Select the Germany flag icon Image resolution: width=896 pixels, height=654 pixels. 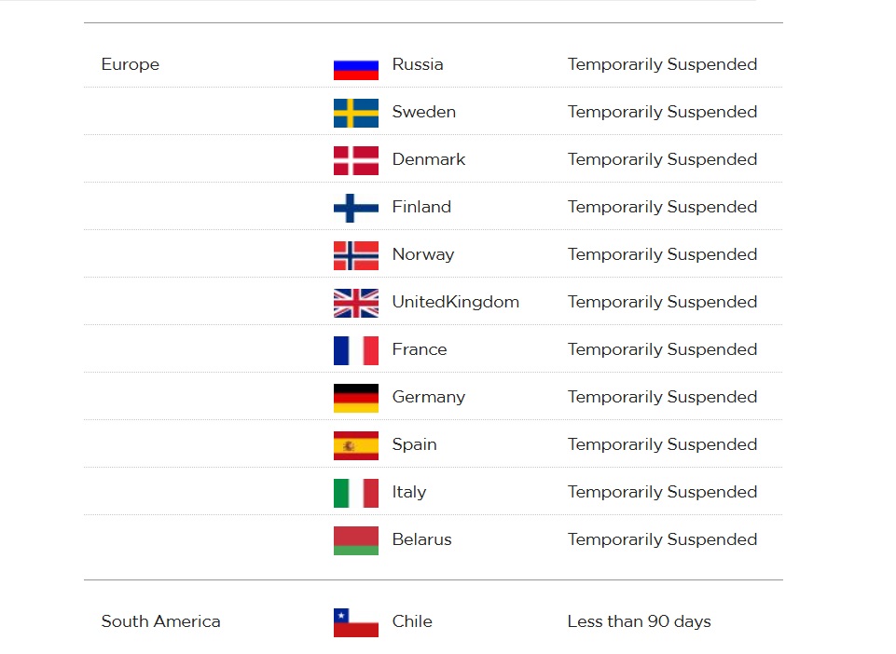pos(356,398)
